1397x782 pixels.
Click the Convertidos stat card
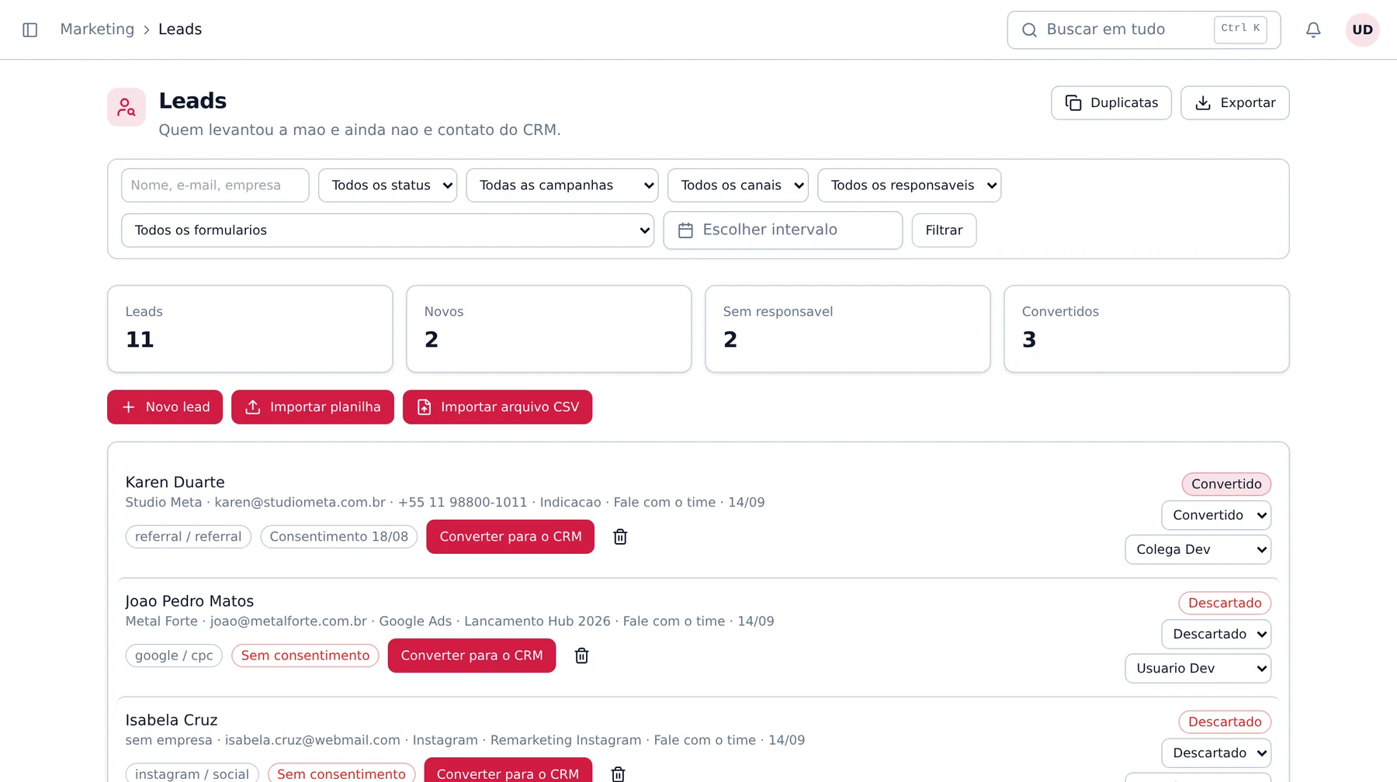(1146, 329)
